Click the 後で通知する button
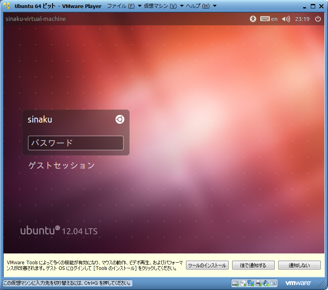 coord(253,265)
